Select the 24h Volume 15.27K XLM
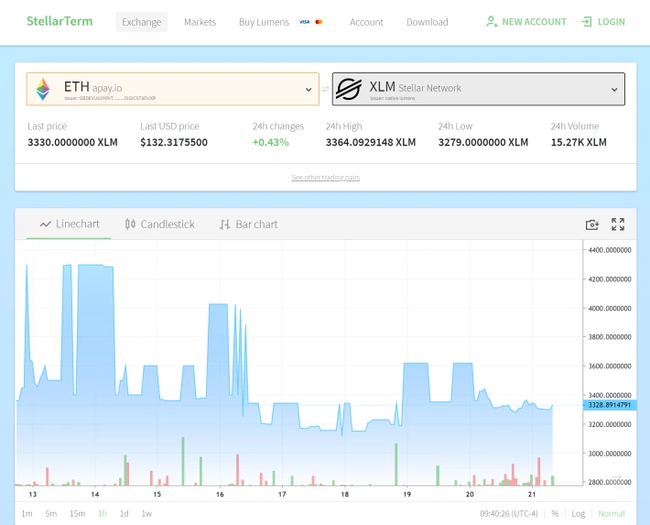This screenshot has height=525, width=650. (x=579, y=142)
